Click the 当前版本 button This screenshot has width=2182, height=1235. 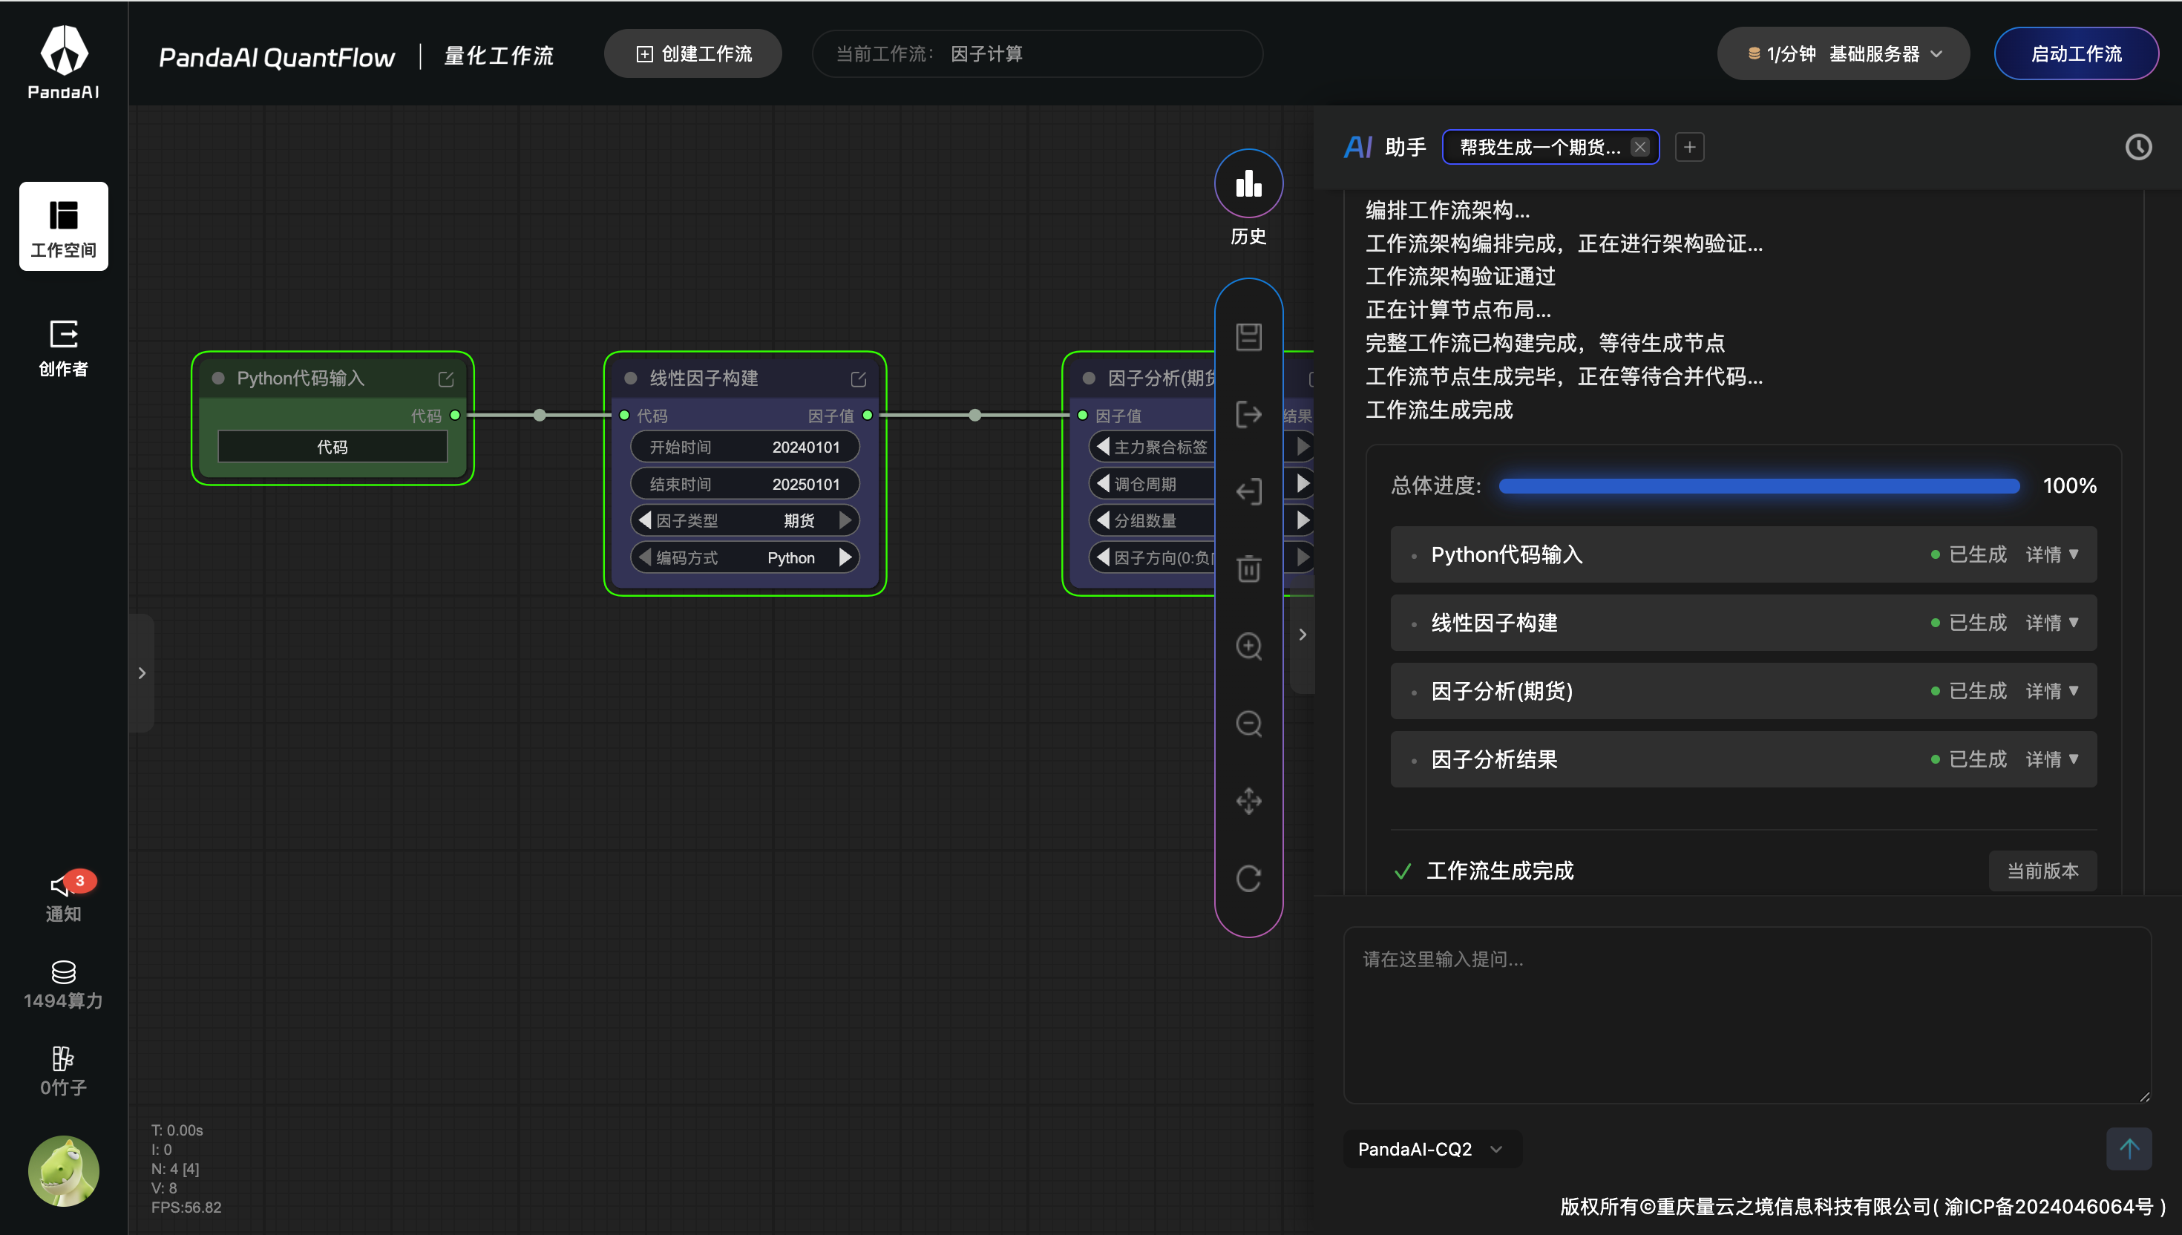click(2042, 871)
